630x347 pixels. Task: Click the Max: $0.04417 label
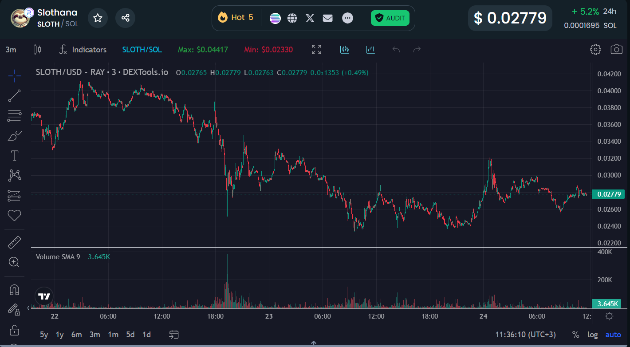coord(203,50)
